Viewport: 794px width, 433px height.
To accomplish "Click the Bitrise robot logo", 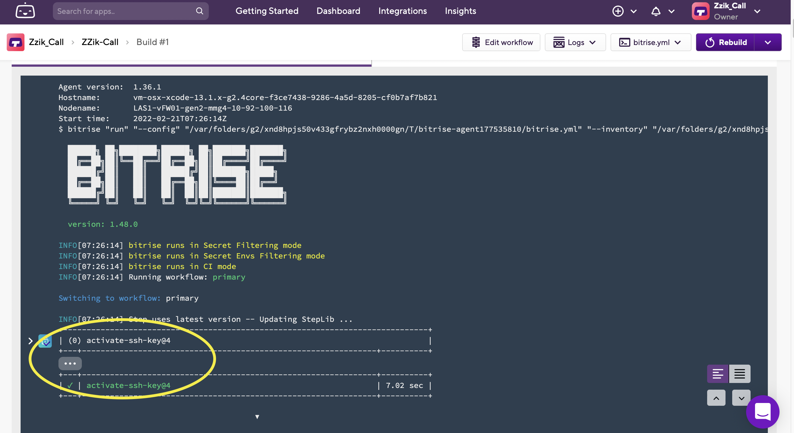I will point(25,11).
